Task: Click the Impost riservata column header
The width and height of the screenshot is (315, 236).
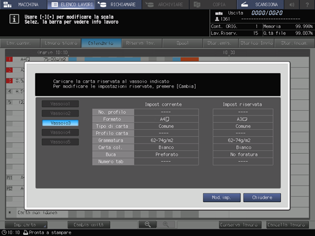Action: 242,105
